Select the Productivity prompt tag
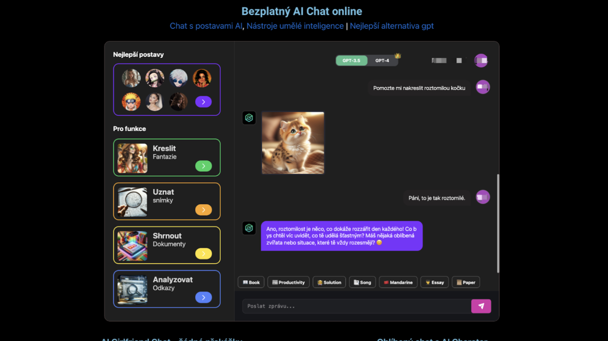Screen dimensions: 608x341 pyautogui.click(x=288, y=282)
